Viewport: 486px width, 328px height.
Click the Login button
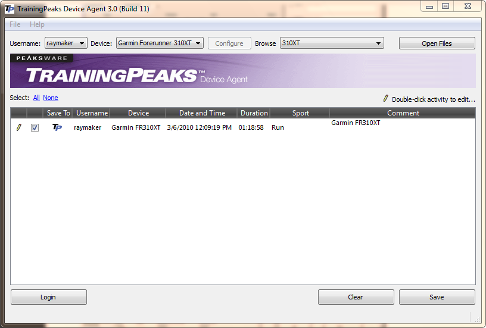49,297
